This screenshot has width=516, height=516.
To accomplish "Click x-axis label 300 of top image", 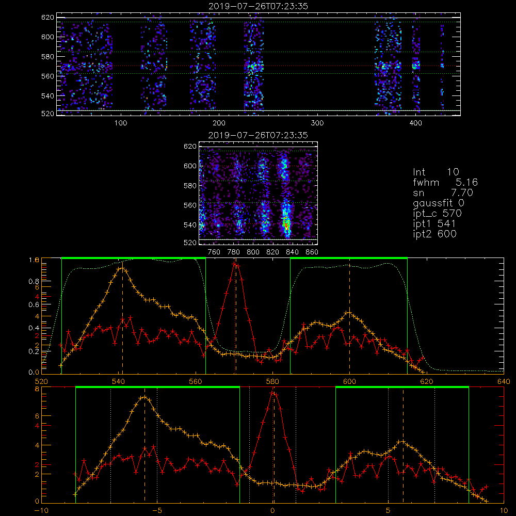I will [317, 123].
